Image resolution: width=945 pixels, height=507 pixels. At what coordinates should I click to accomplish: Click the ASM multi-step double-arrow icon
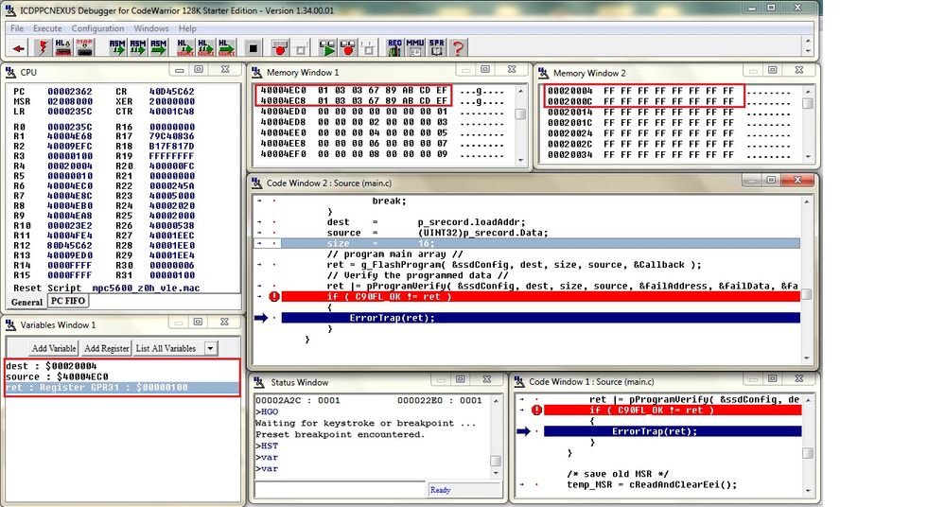pos(137,47)
